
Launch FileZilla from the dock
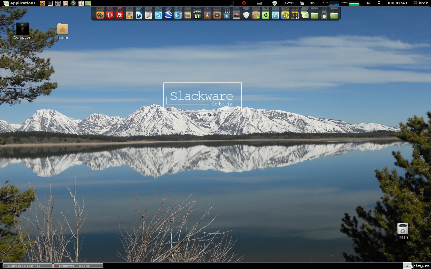pos(120,15)
